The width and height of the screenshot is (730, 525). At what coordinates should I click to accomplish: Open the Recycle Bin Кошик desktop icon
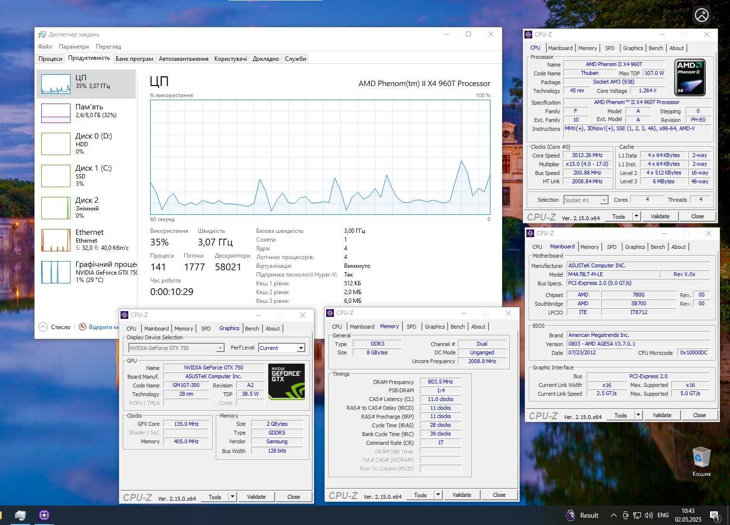point(701,461)
